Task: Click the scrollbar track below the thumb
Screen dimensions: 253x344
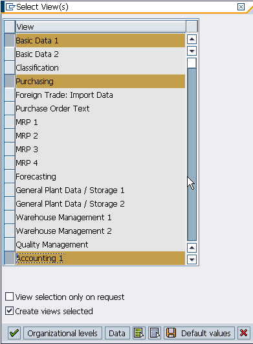Action: pos(192,154)
